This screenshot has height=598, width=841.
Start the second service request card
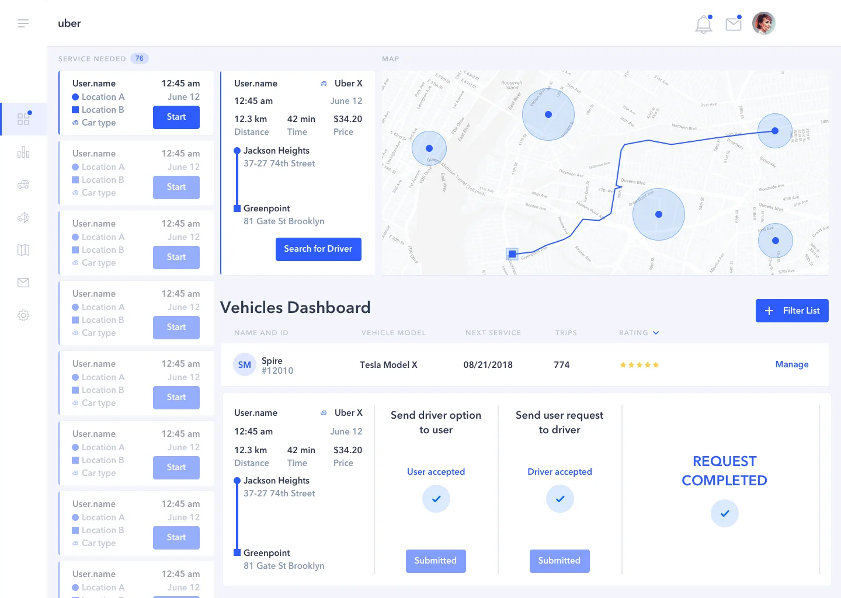[176, 187]
